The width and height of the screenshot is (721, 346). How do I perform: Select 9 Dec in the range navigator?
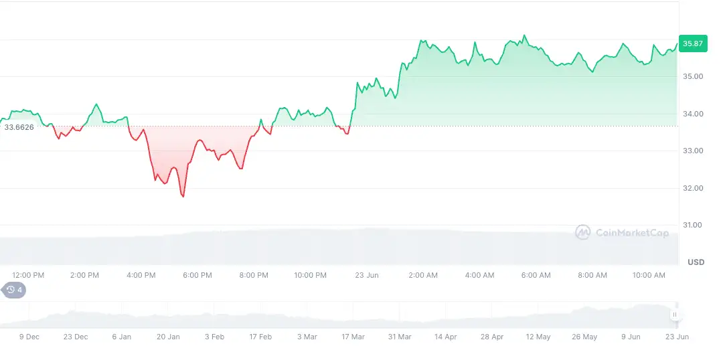(x=29, y=336)
